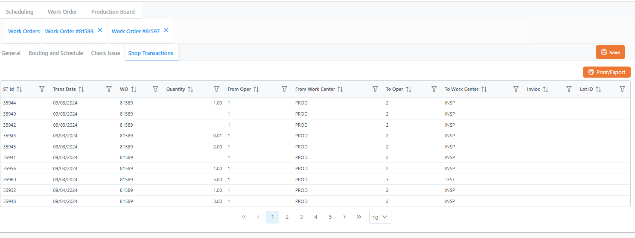Select the Shop Transactions sub-tab

(x=151, y=53)
